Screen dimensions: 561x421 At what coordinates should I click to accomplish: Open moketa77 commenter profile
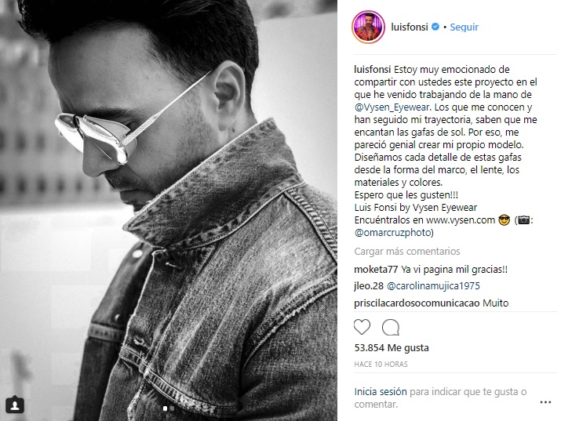pyautogui.click(x=376, y=270)
